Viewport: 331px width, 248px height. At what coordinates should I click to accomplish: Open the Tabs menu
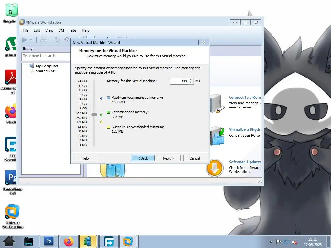pyautogui.click(x=73, y=30)
